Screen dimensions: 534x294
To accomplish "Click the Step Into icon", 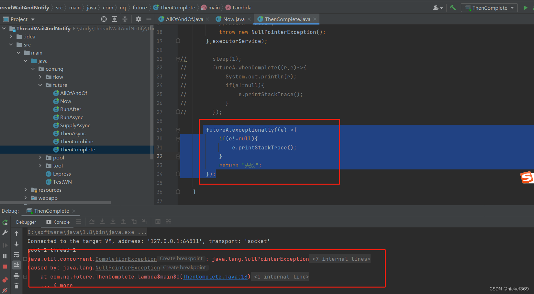I will coord(102,222).
